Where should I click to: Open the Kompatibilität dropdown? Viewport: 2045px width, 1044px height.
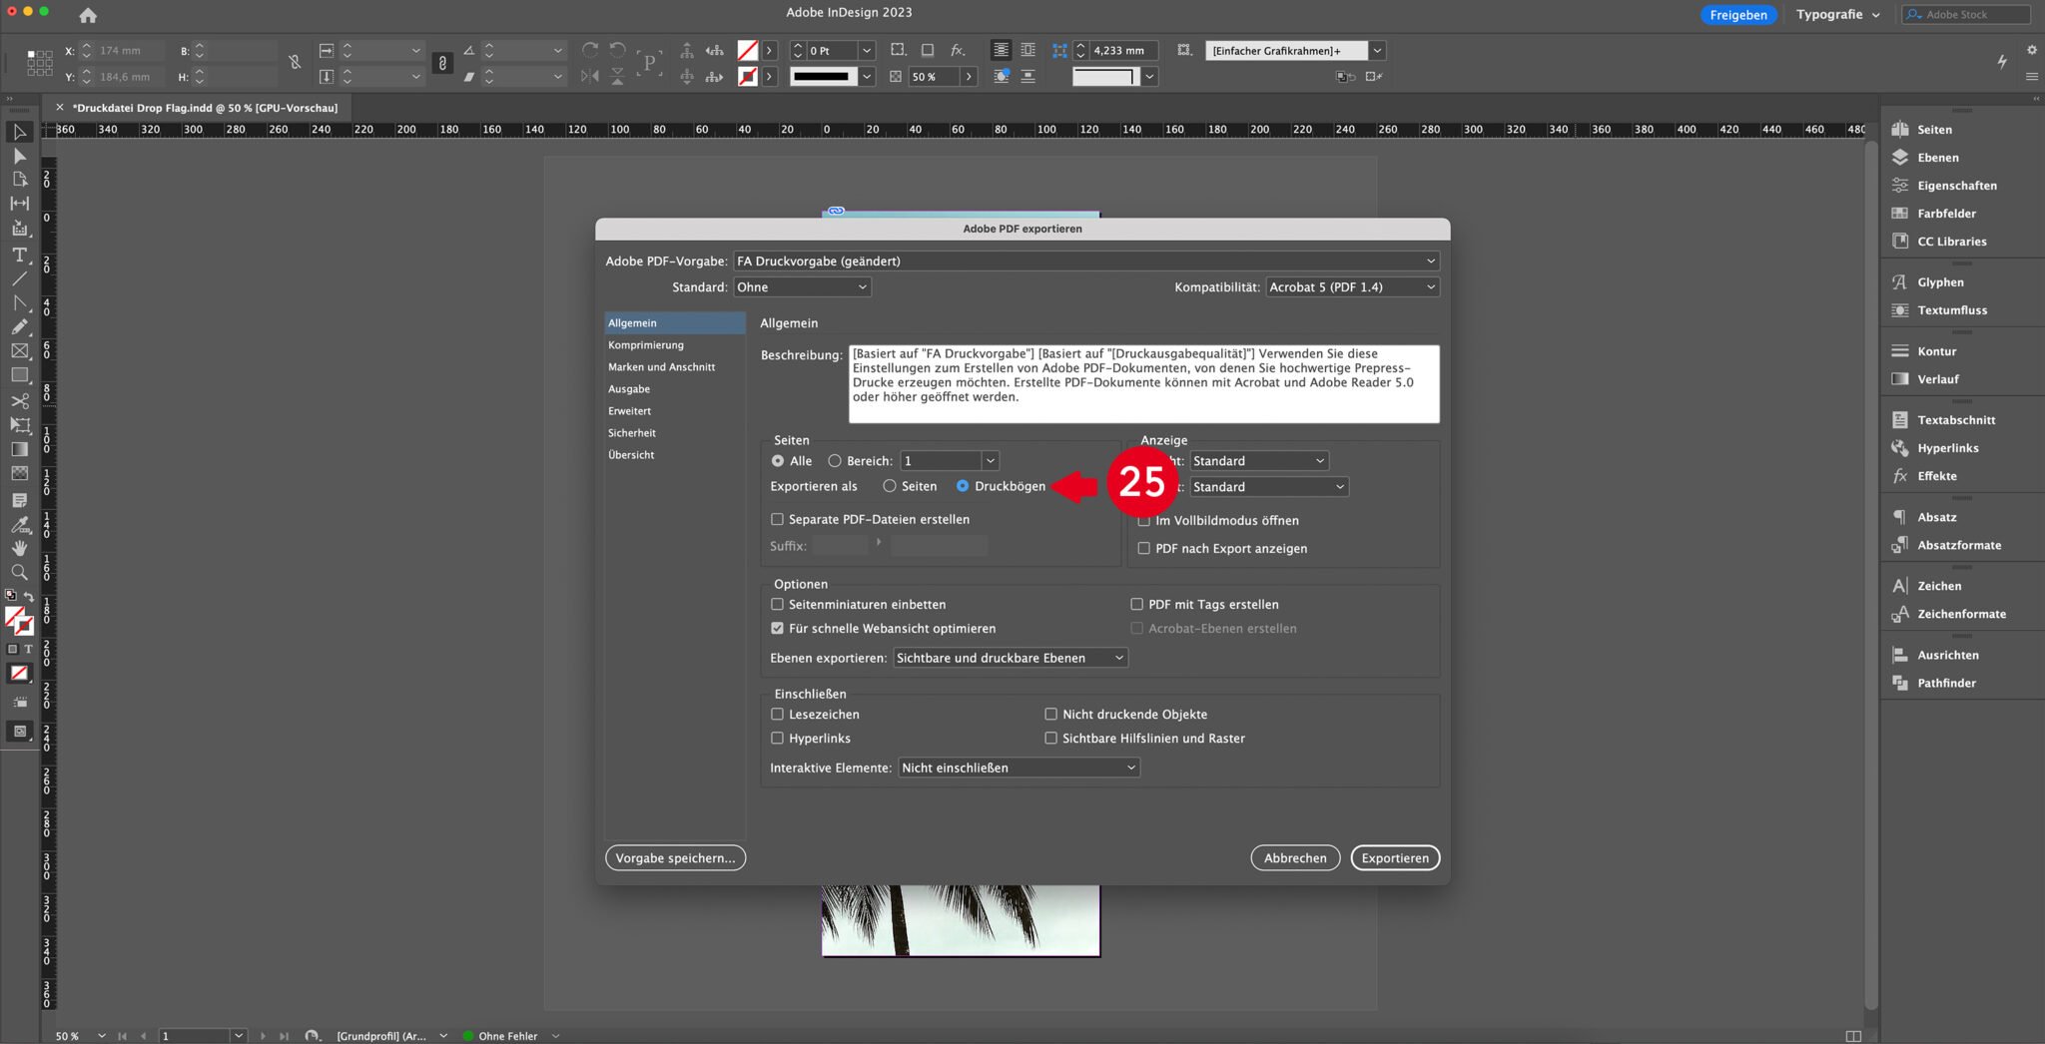pyautogui.click(x=1350, y=286)
